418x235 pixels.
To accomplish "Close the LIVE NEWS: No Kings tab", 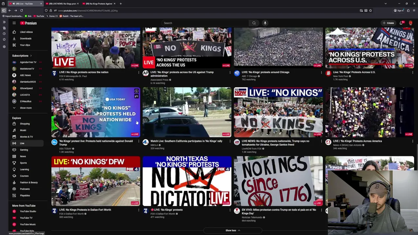I will [x=78, y=4].
